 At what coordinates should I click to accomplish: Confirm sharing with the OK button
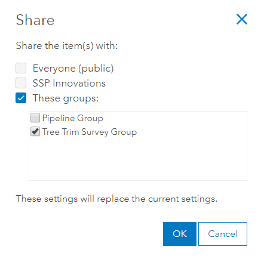180,234
